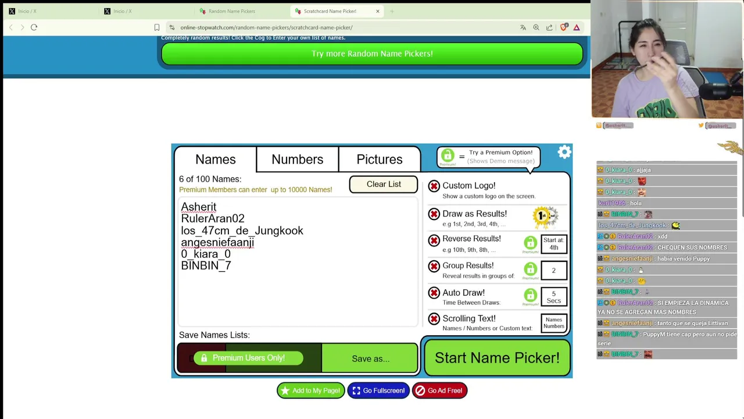Viewport: 744px width, 419px height.
Task: Click the premium lock in Try a Premium Option bubble
Action: (447, 155)
